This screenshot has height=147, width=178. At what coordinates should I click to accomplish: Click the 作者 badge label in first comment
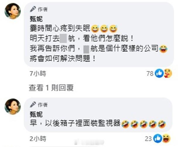43,9
